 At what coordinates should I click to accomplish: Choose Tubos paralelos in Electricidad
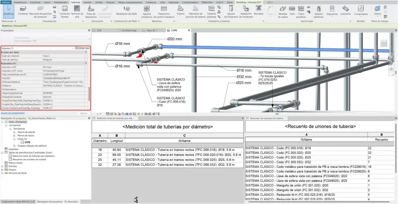point(301,12)
